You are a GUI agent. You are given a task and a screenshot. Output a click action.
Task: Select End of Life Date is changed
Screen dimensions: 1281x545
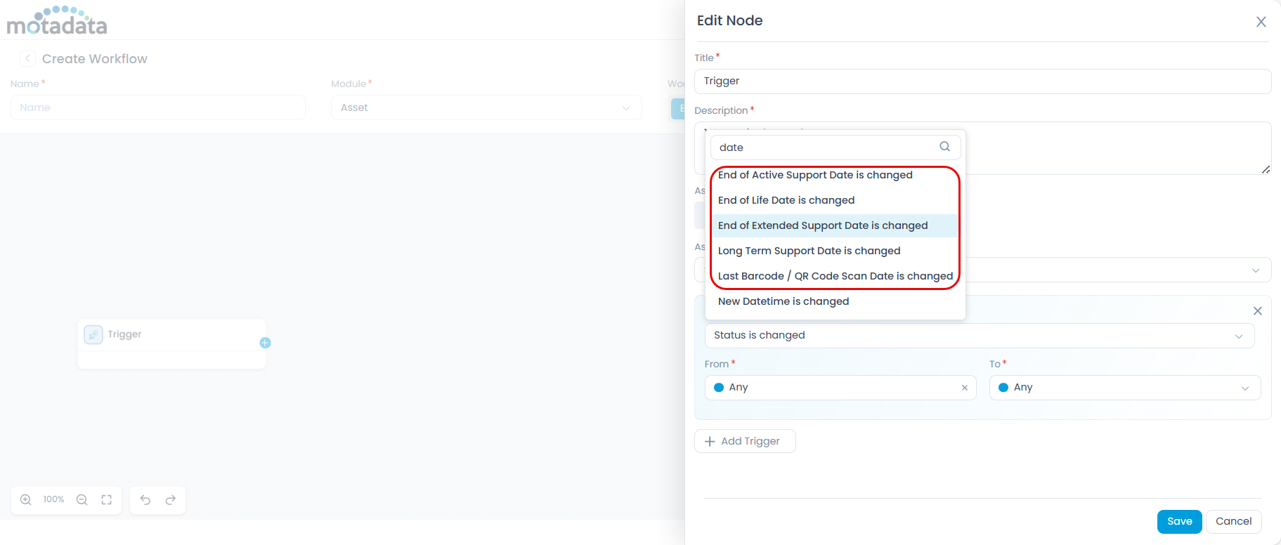(x=786, y=200)
